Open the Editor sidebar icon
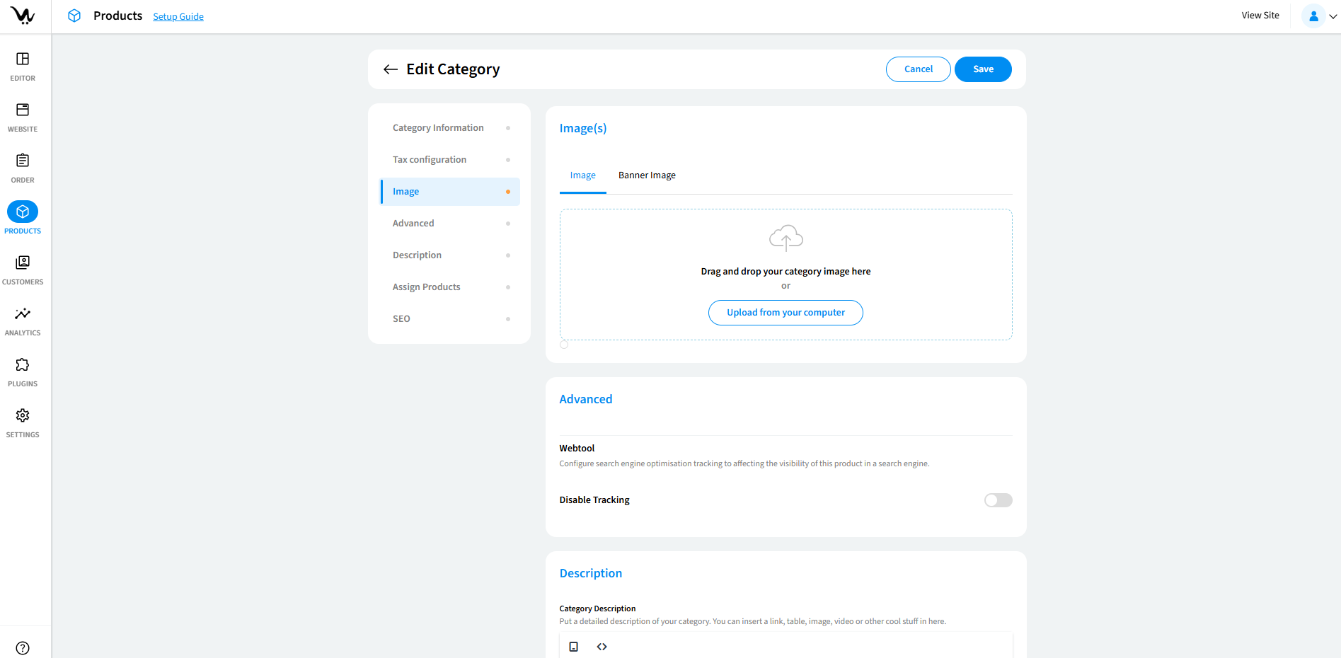This screenshot has height=658, width=1341. pyautogui.click(x=23, y=59)
